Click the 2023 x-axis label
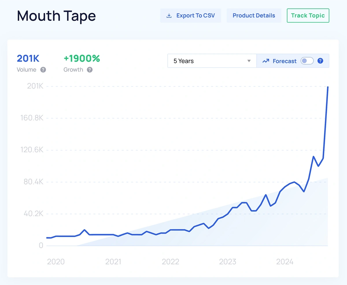 (x=228, y=262)
